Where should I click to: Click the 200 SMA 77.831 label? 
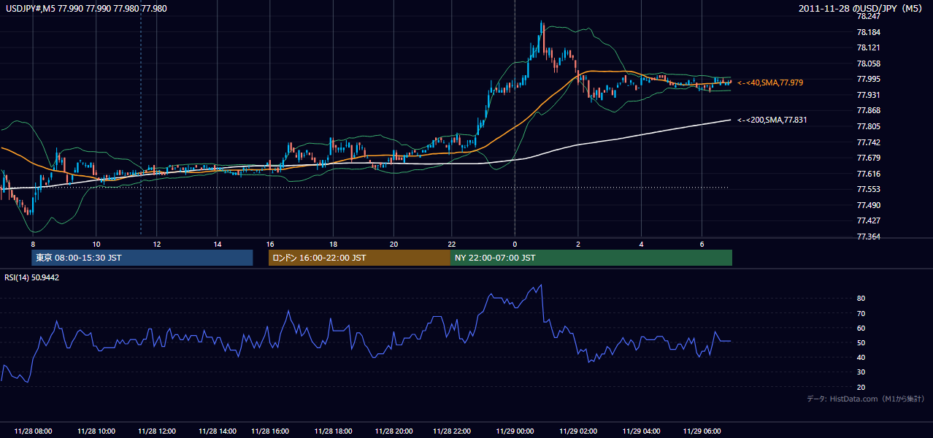click(772, 120)
